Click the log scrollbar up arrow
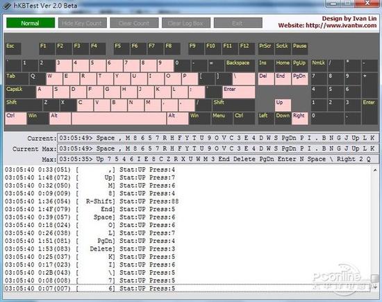The width and height of the screenshot is (382, 302). (x=375, y=170)
